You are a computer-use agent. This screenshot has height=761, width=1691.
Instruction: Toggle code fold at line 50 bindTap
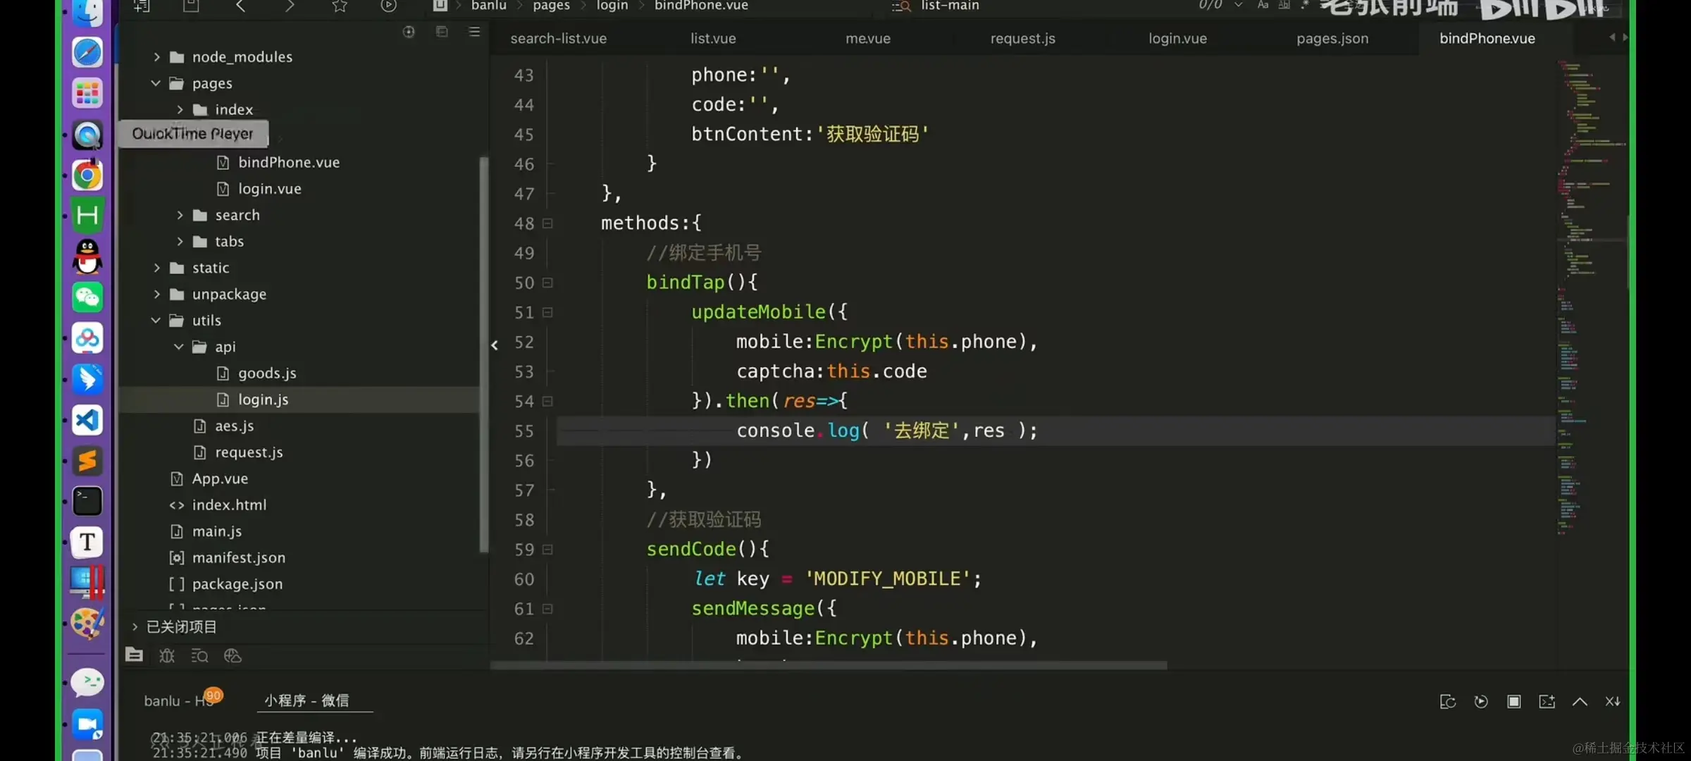pos(547,283)
